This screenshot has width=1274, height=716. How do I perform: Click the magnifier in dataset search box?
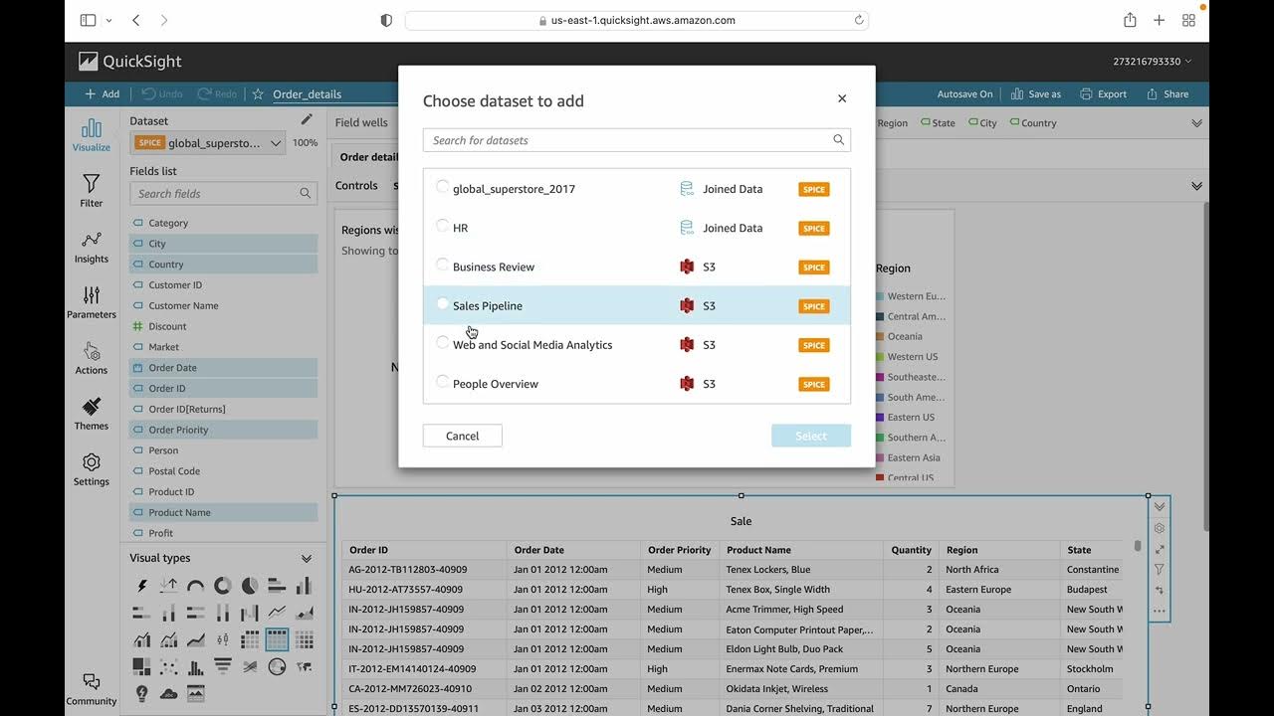click(x=838, y=140)
